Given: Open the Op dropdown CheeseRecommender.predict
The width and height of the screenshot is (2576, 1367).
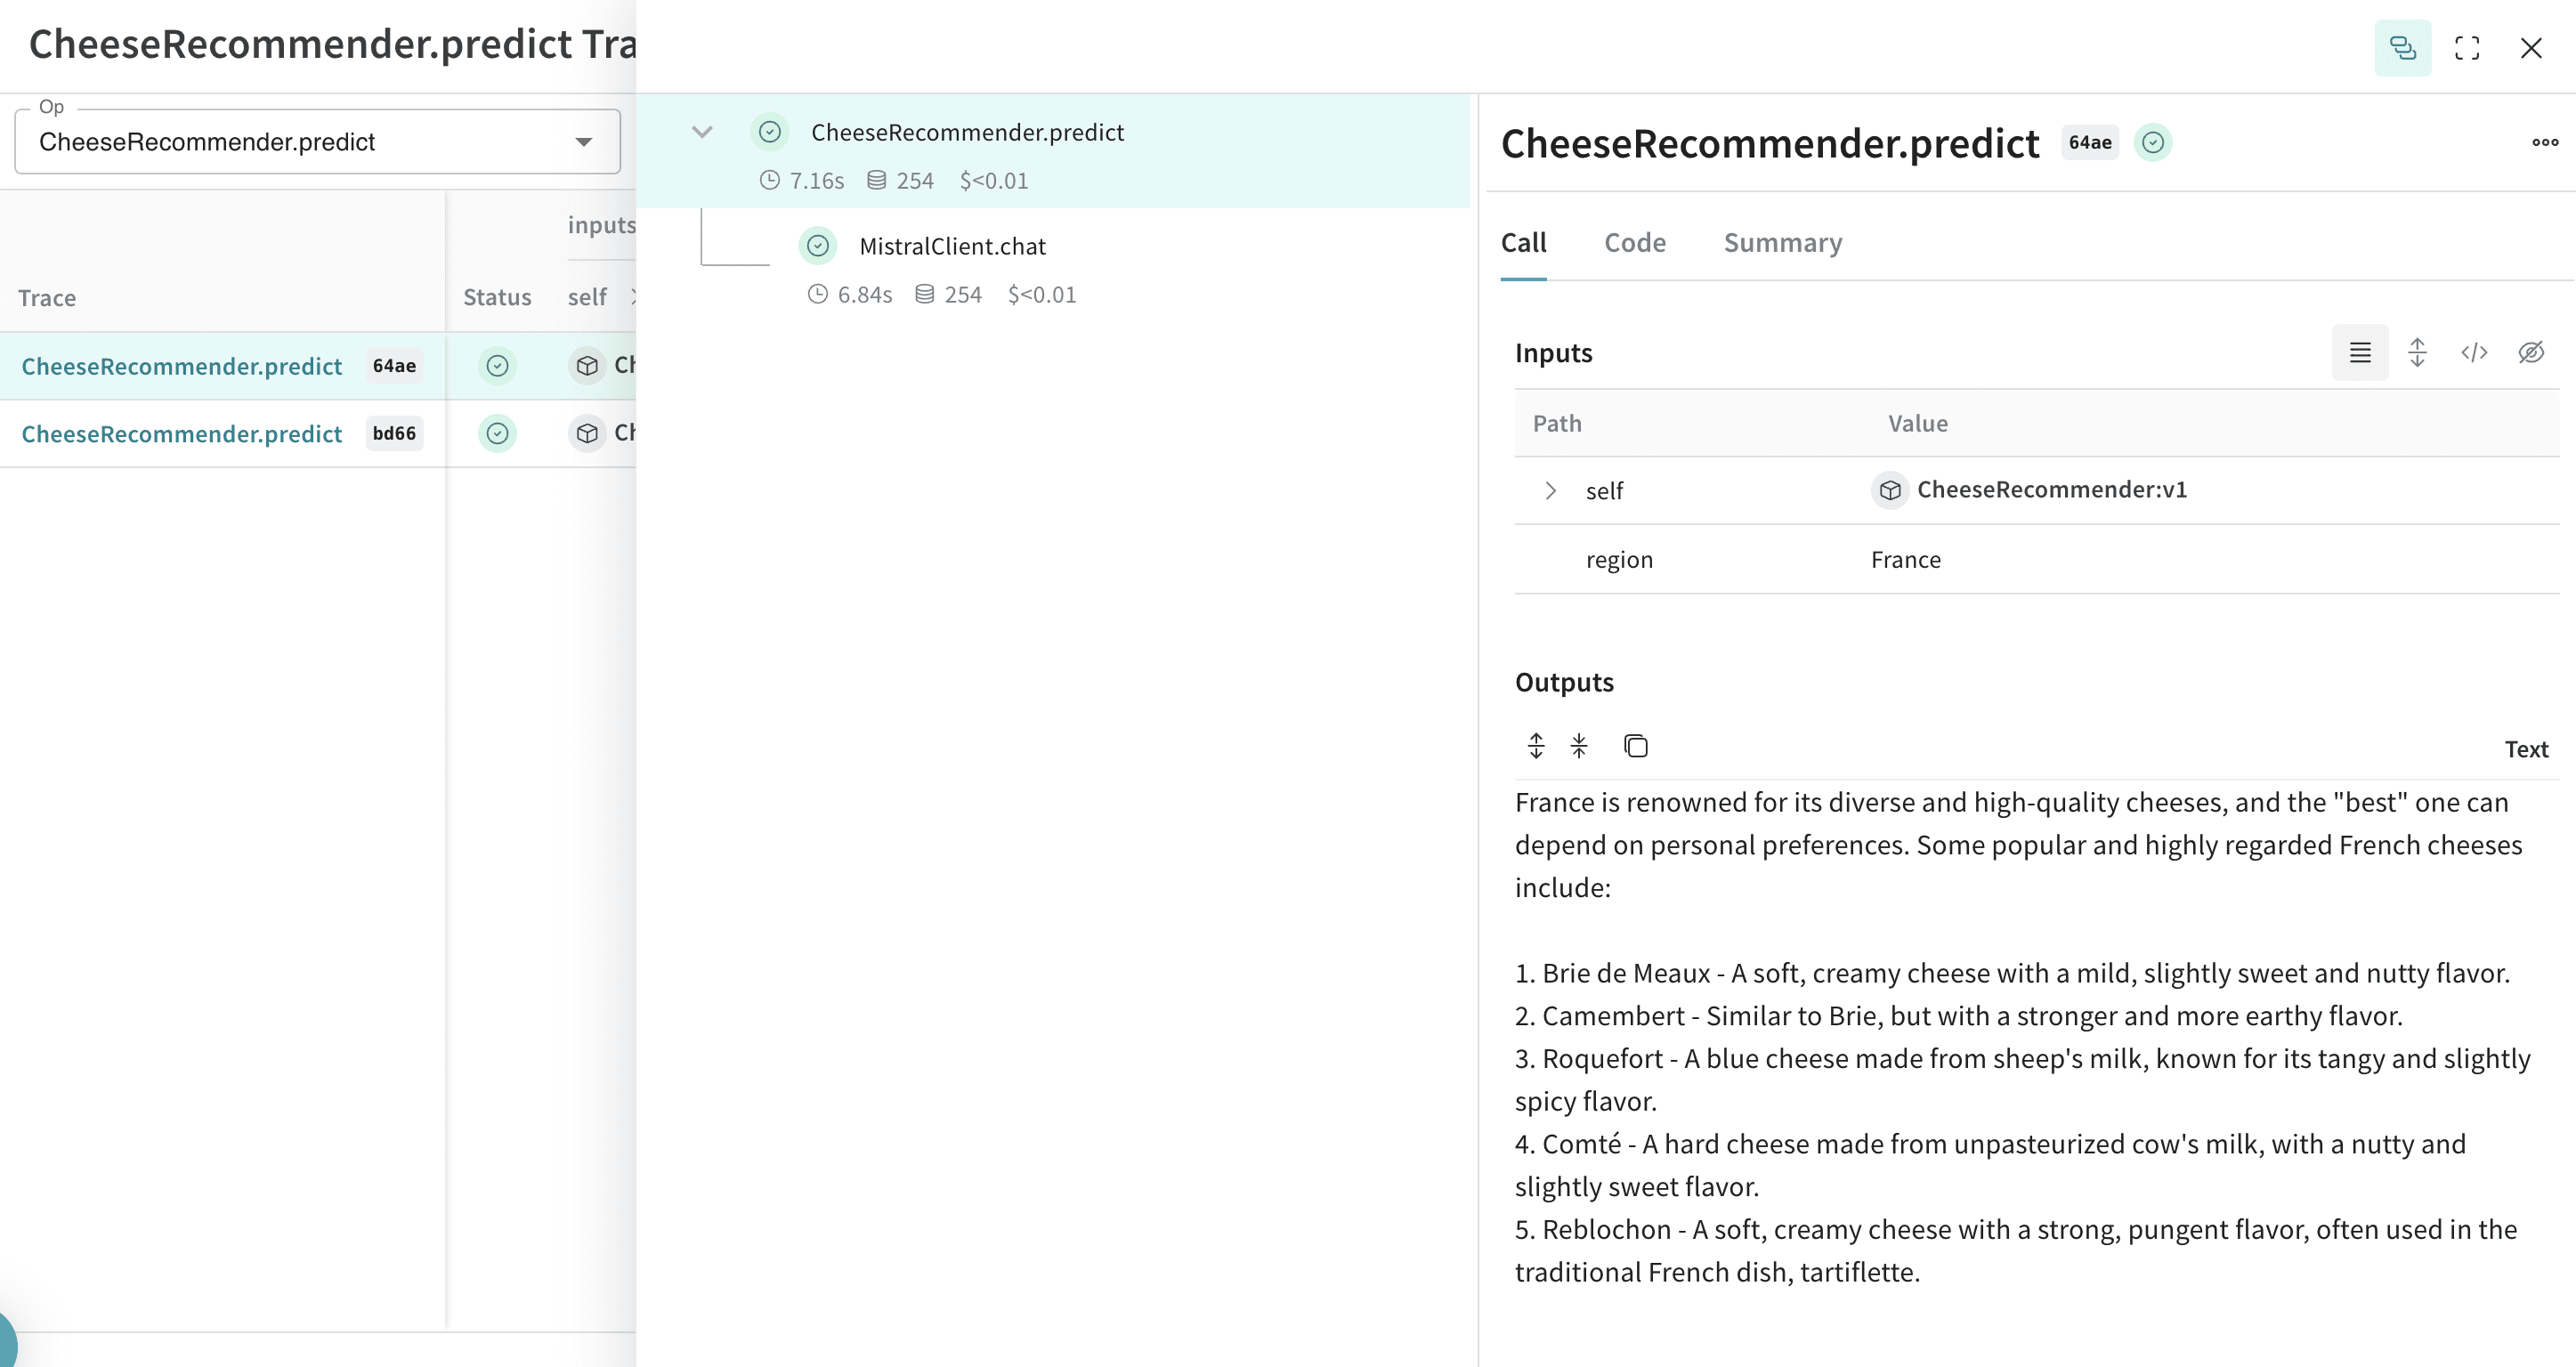Looking at the screenshot, I should 317,142.
